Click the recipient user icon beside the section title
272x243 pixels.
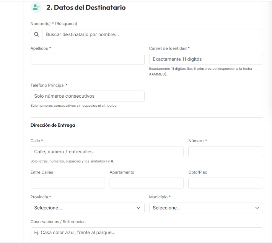point(36,7)
